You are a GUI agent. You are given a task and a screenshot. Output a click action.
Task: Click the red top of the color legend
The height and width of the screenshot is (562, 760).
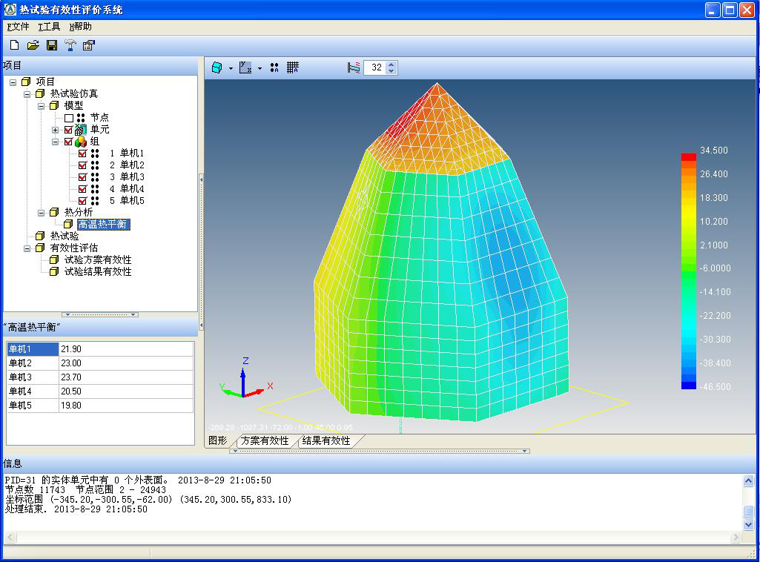click(x=688, y=156)
